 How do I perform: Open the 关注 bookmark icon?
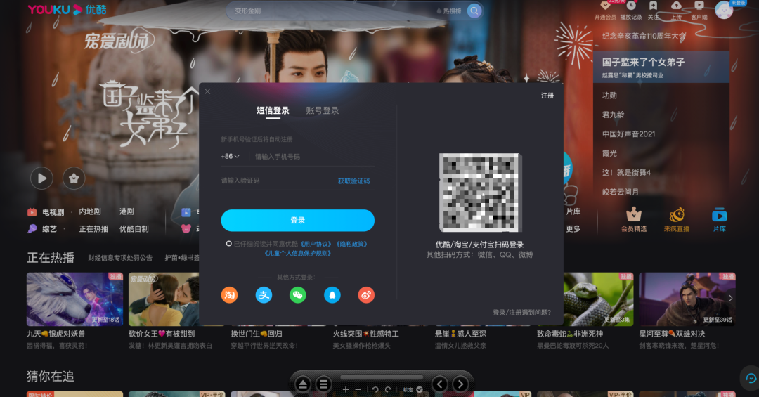coord(653,6)
